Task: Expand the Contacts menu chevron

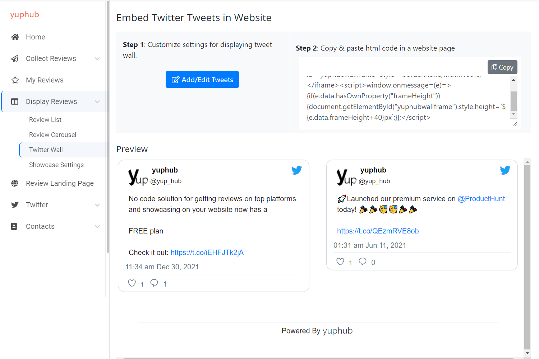Action: pos(97,226)
